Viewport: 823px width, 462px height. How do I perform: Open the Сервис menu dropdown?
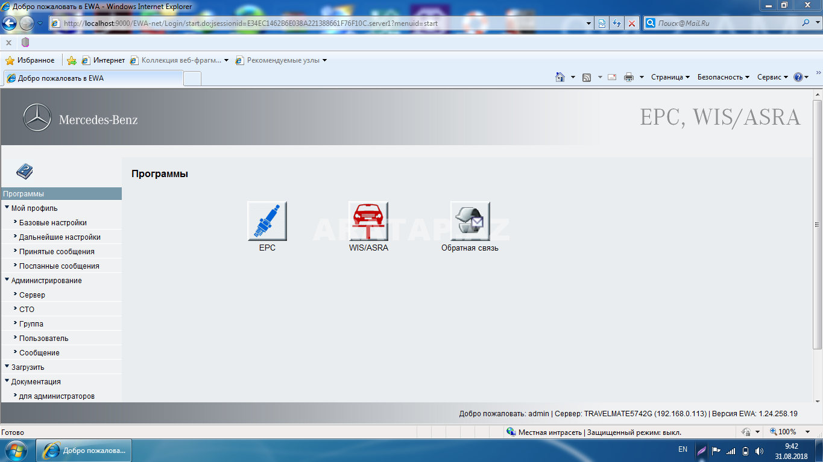(x=773, y=77)
